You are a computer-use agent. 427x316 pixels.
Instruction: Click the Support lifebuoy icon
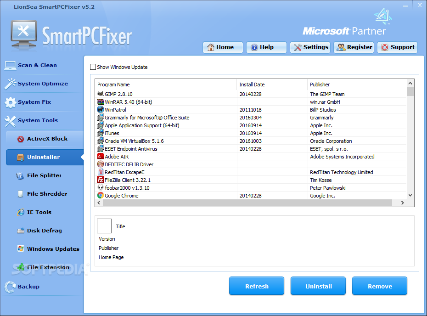385,47
